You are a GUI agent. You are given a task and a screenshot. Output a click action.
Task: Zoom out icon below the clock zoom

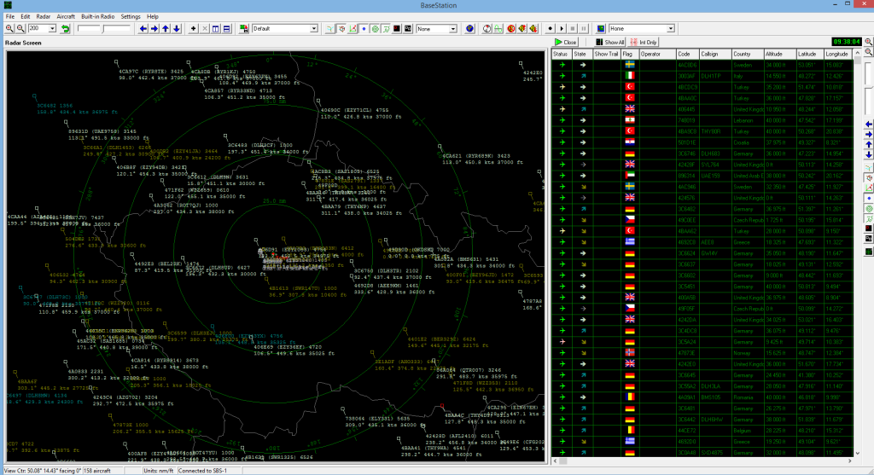[868, 52]
